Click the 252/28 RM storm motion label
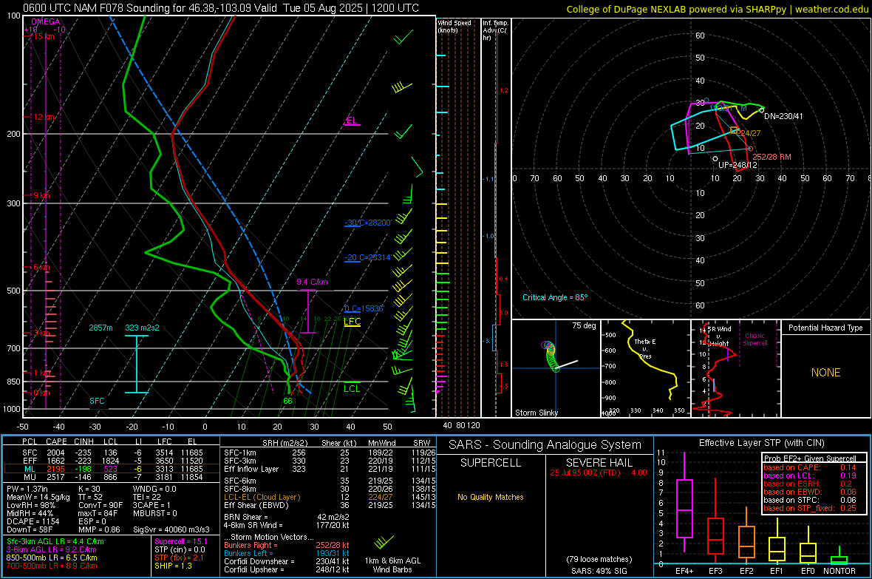This screenshot has width=872, height=579. tap(771, 157)
